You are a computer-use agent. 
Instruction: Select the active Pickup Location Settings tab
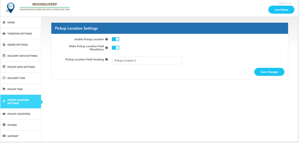pyautogui.click(x=20, y=102)
